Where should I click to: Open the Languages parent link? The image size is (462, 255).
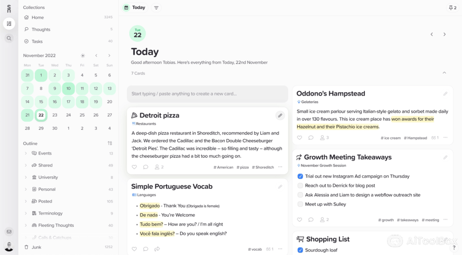(x=144, y=195)
